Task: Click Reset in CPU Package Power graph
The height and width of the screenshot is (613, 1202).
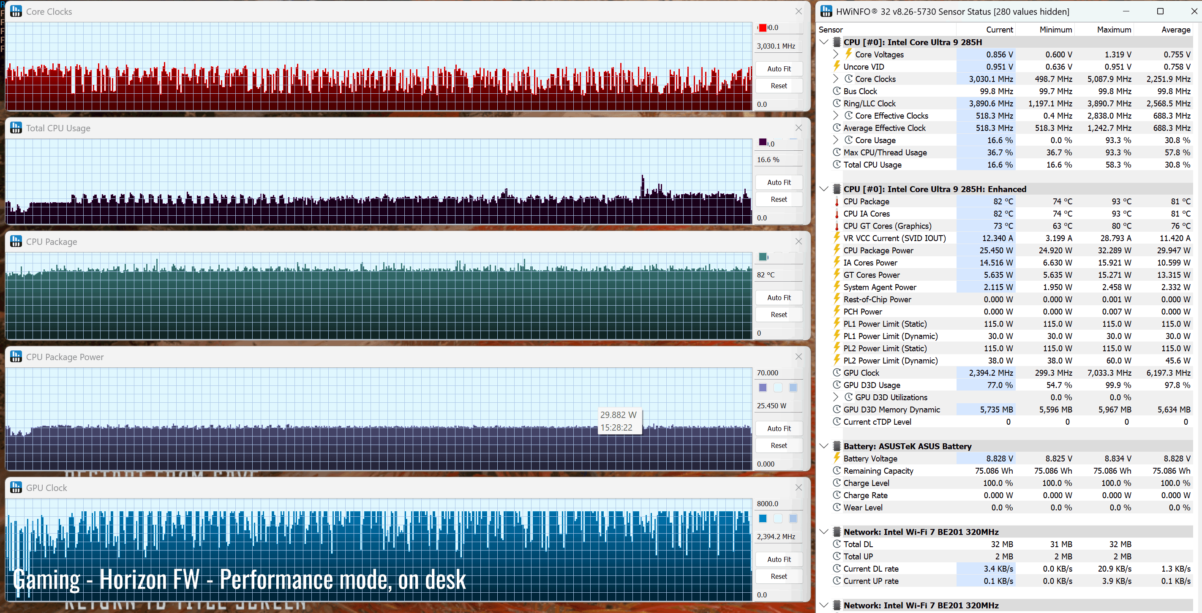Action: point(778,445)
